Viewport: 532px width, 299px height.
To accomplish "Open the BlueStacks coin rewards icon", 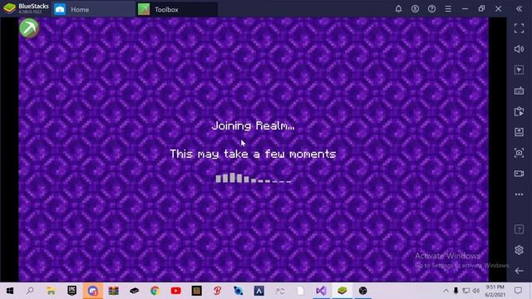I will pyautogui.click(x=415, y=9).
